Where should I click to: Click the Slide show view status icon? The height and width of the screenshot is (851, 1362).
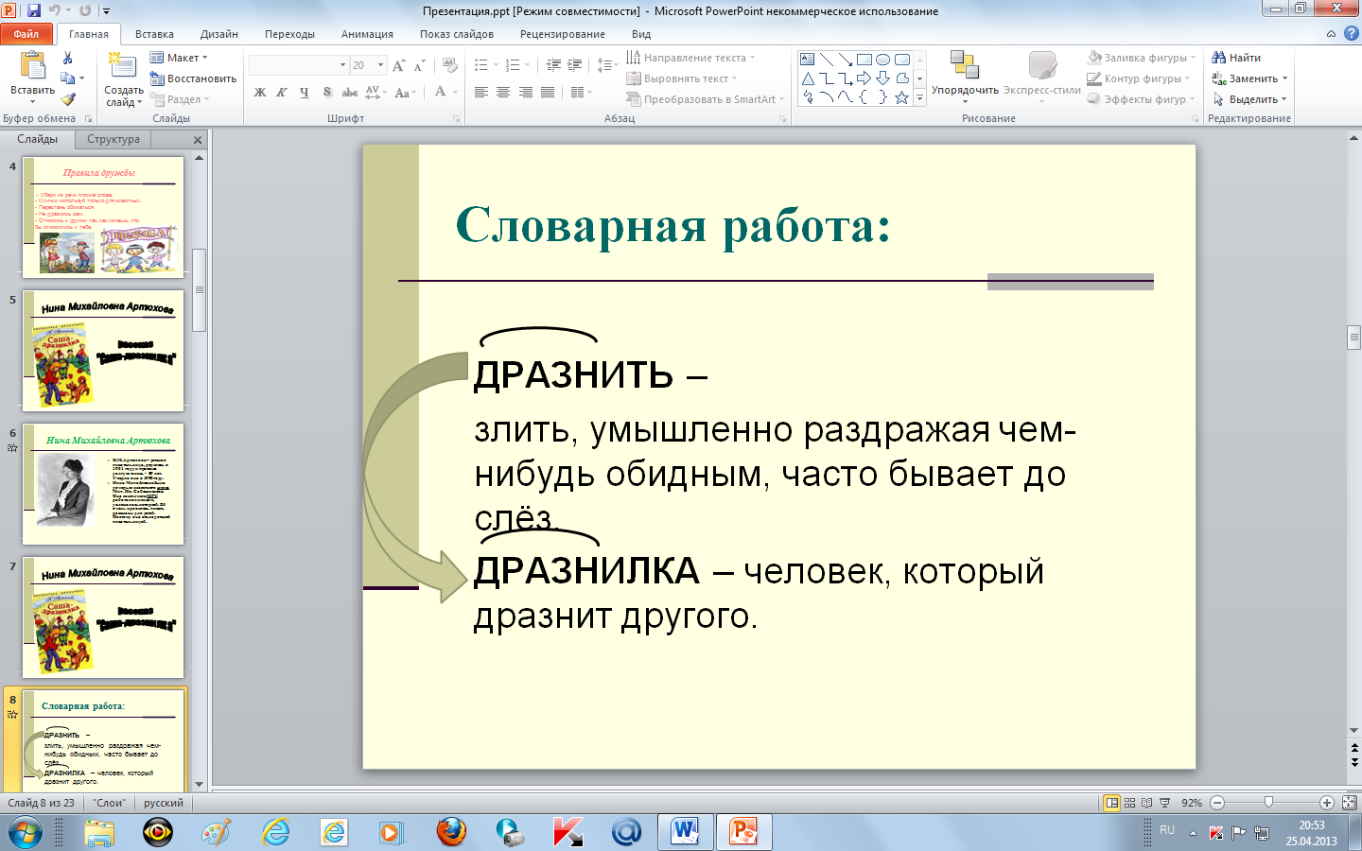(x=1164, y=803)
